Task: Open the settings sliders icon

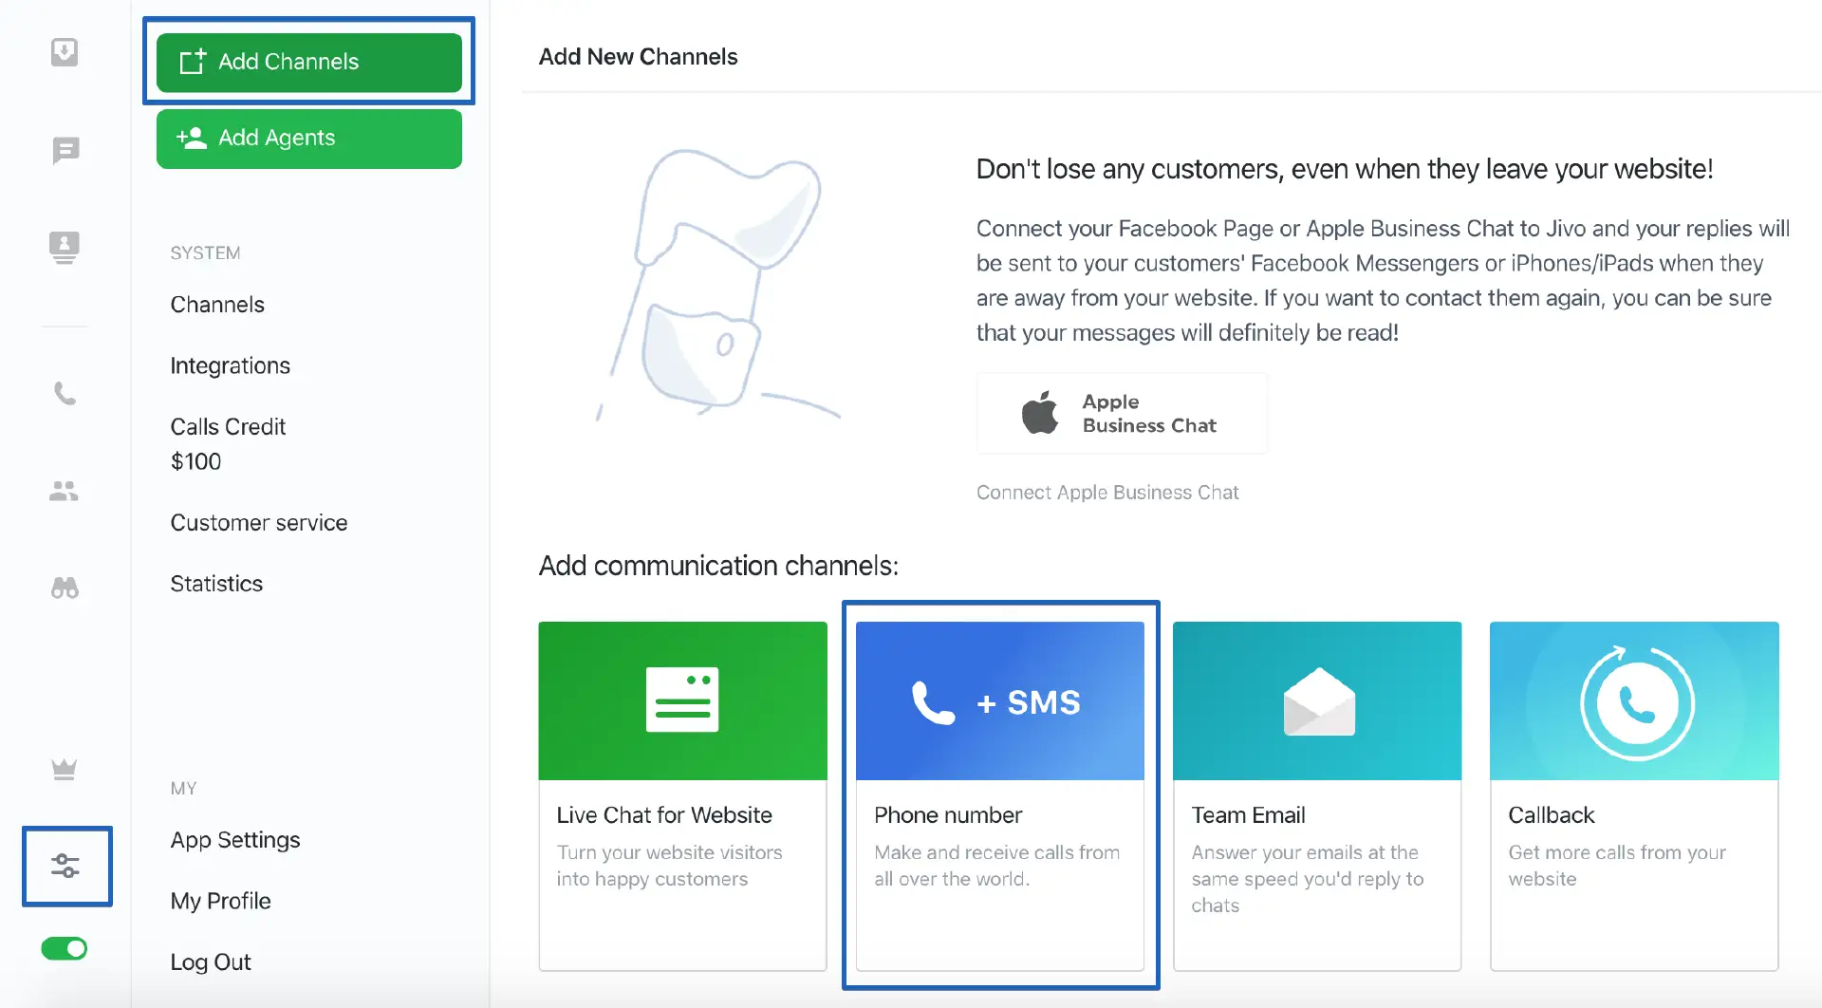Action: (x=65, y=866)
